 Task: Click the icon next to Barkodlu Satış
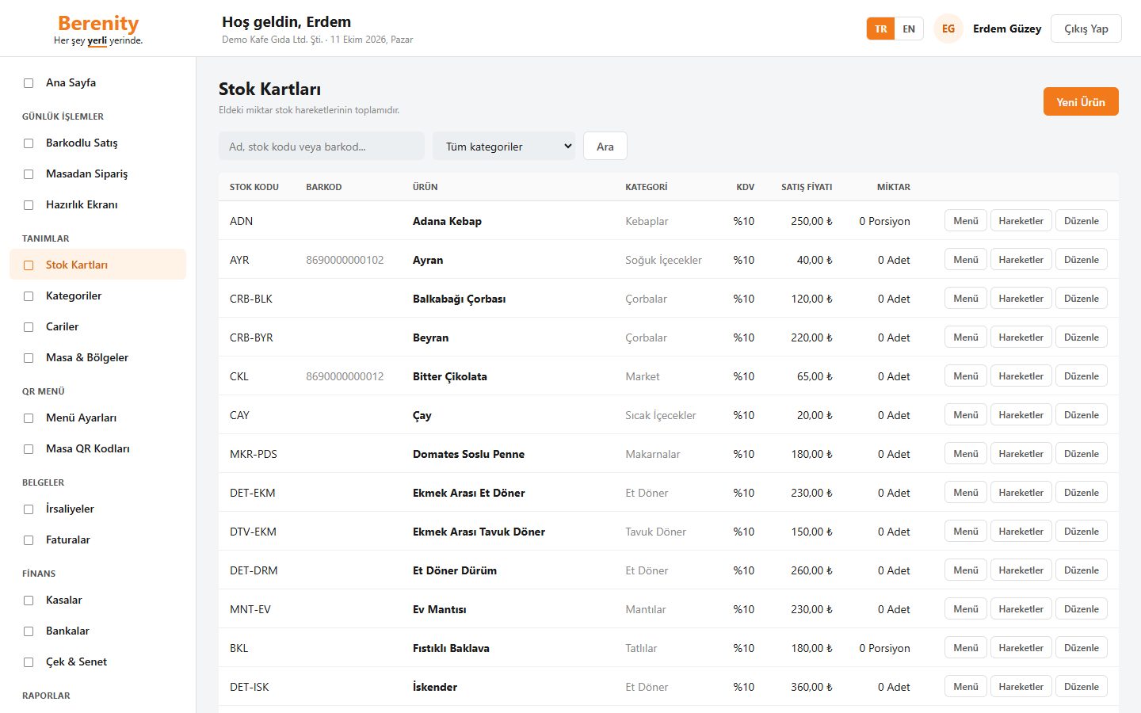click(x=29, y=143)
